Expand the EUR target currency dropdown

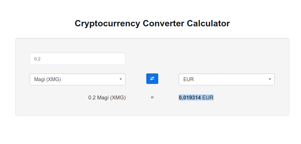click(x=227, y=79)
